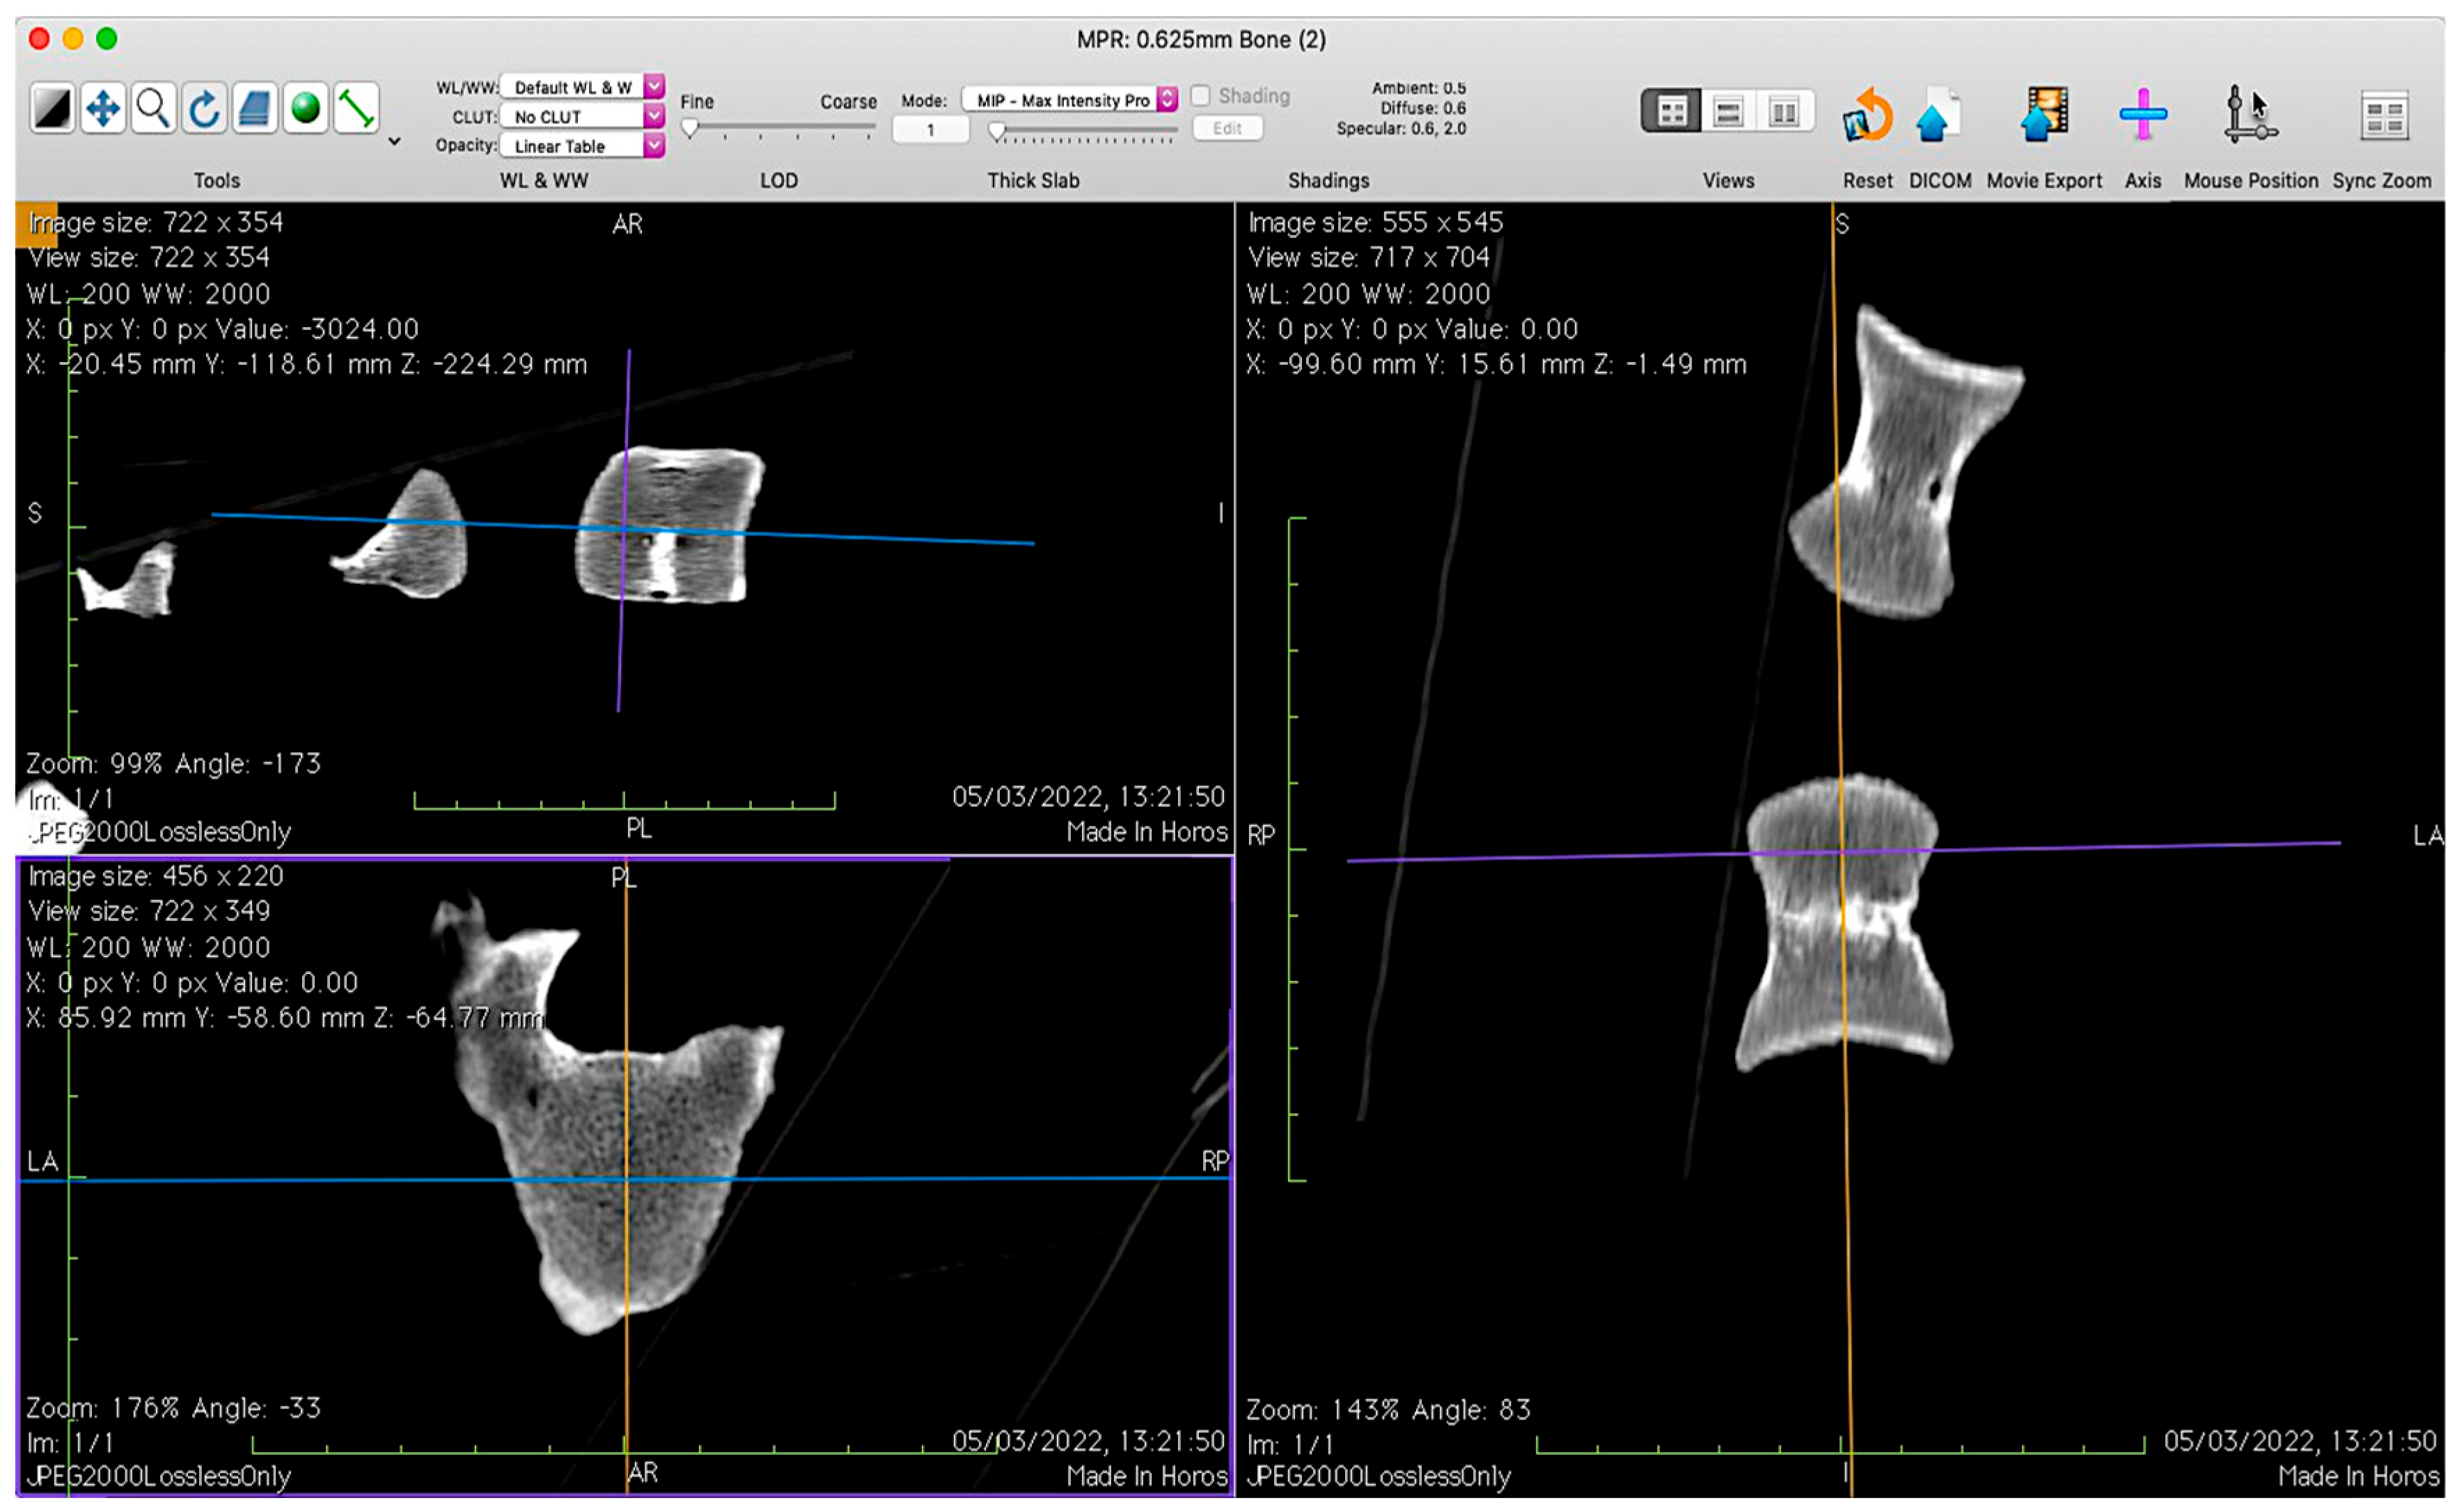The height and width of the screenshot is (1512, 2457).
Task: Enable the Shading checkbox
Action: [1201, 96]
